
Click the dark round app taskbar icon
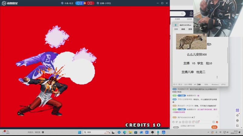152,132
